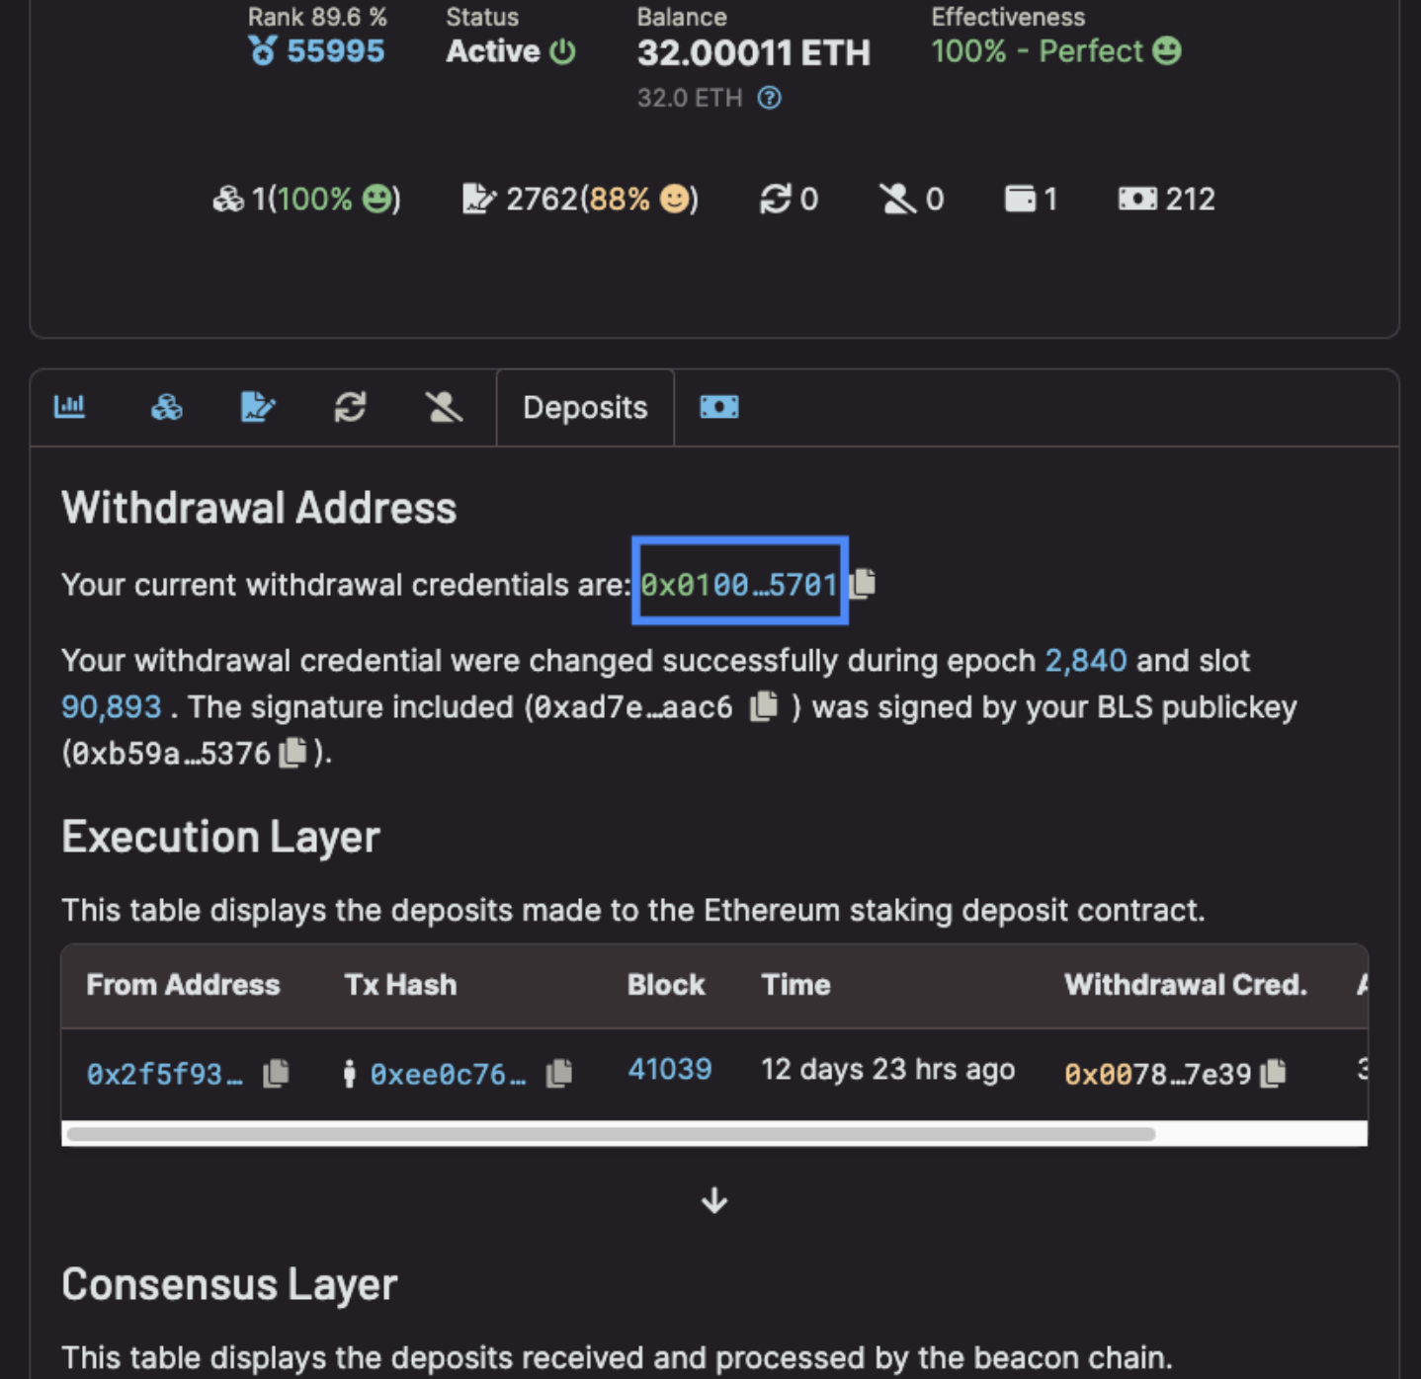The height and width of the screenshot is (1379, 1421).
Task: Copy the signature 0xad7e…aac6
Action: tap(764, 706)
